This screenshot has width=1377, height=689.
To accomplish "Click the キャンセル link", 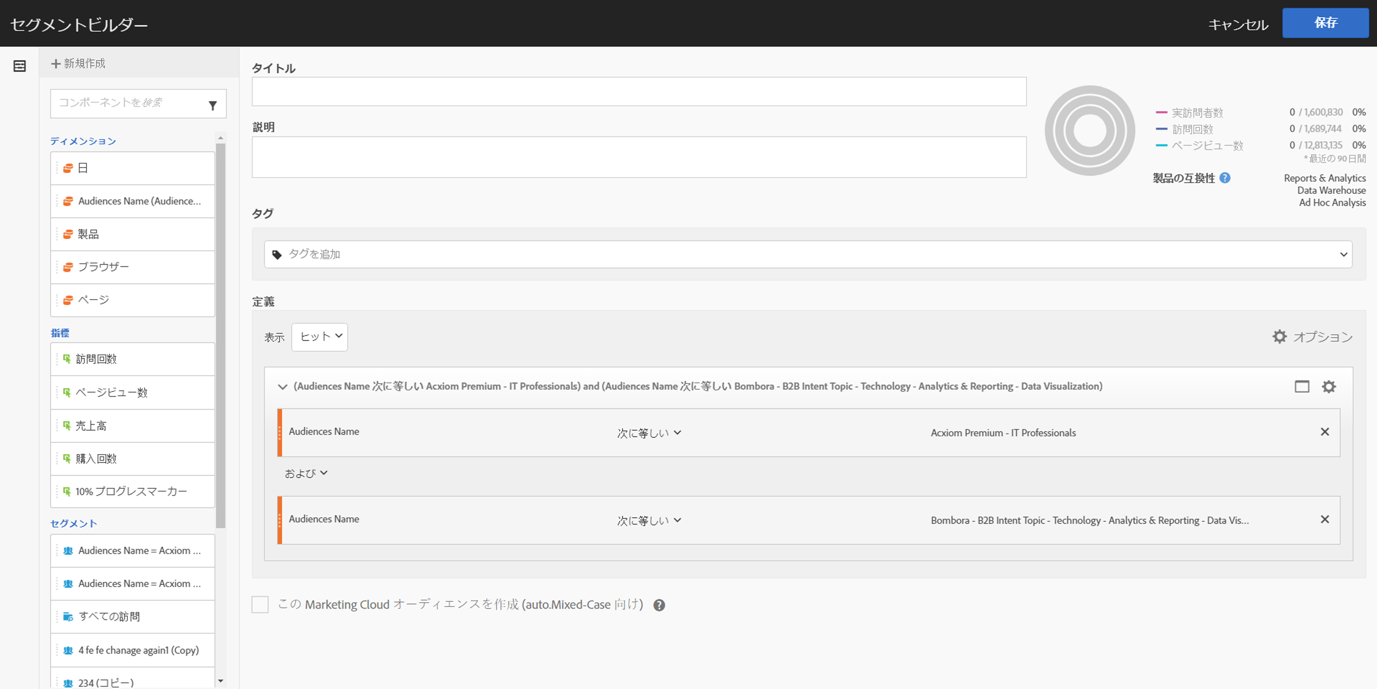I will [x=1238, y=25].
